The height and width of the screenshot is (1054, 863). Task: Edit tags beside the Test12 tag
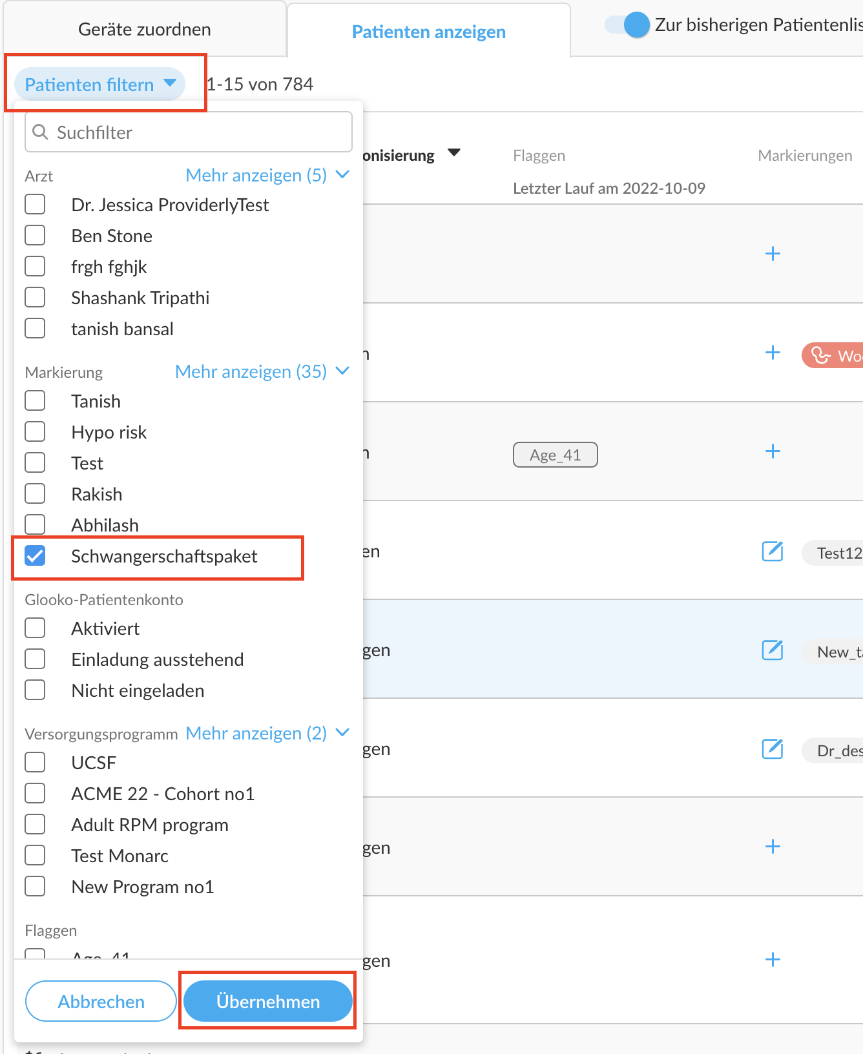point(773,552)
